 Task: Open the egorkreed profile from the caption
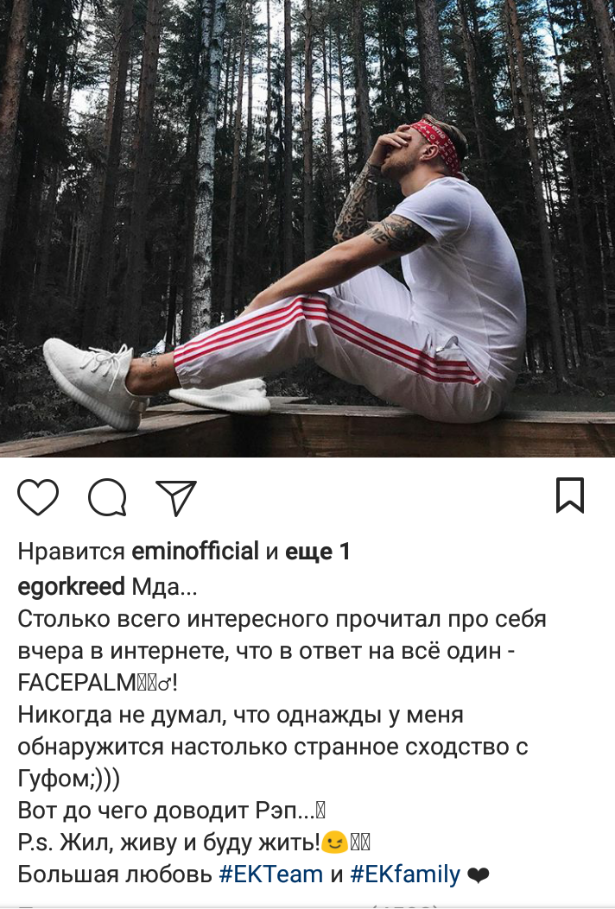tap(72, 587)
